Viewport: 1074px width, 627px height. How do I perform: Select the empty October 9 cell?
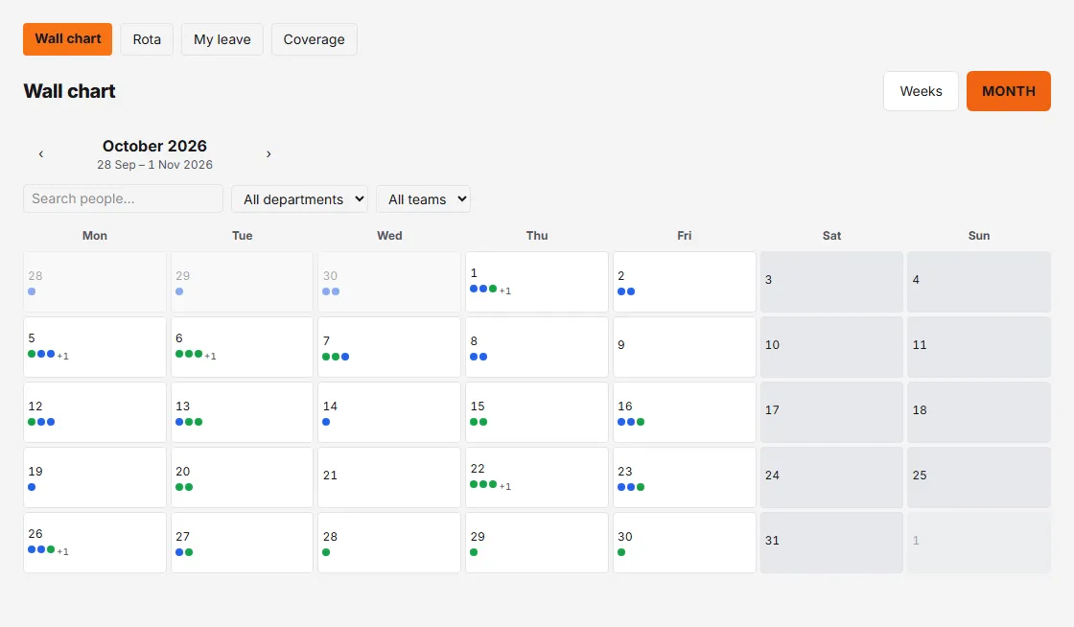coord(685,347)
